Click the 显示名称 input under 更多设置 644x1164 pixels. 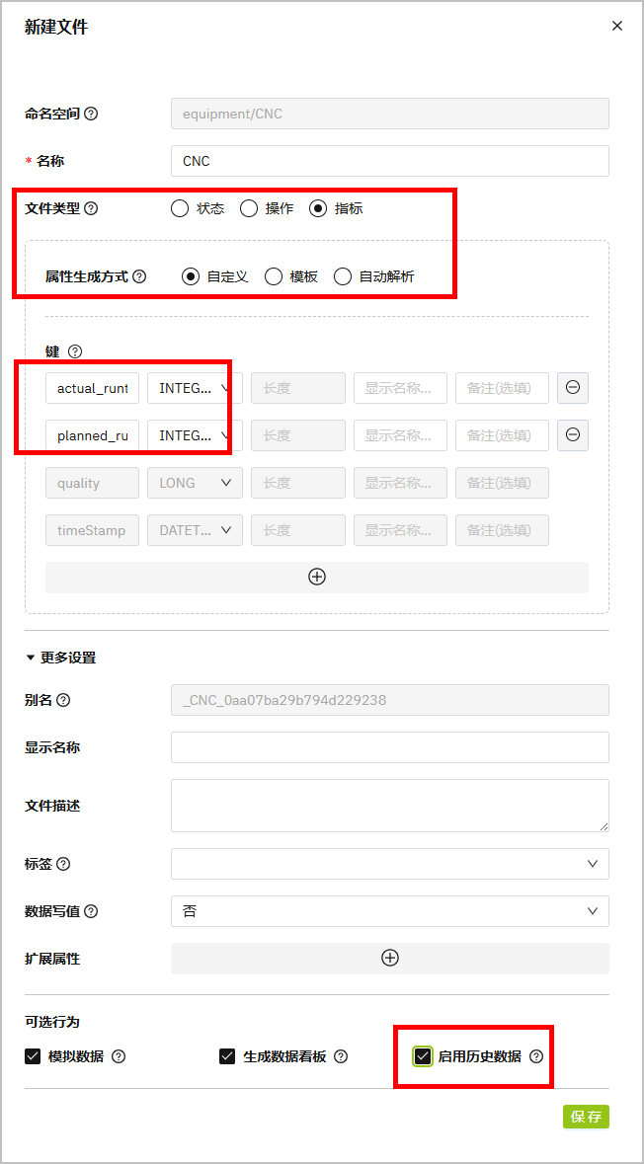tap(390, 747)
